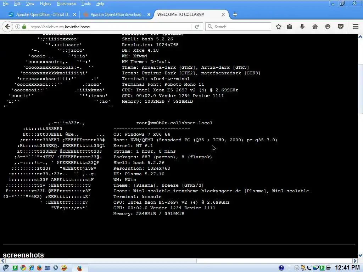Reload the page with the refresh arrow
363x272 pixels.
click(x=197, y=27)
